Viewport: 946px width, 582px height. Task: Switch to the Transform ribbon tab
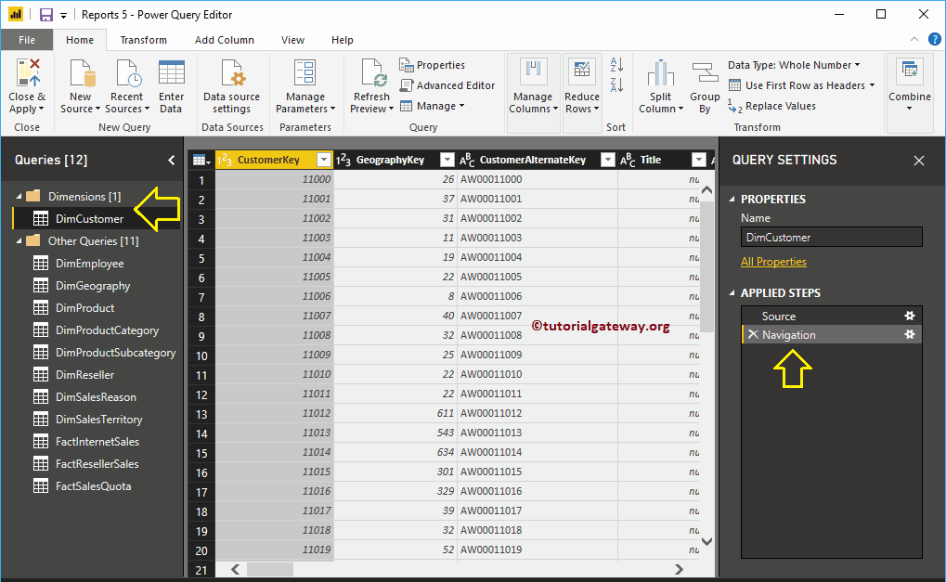click(143, 40)
